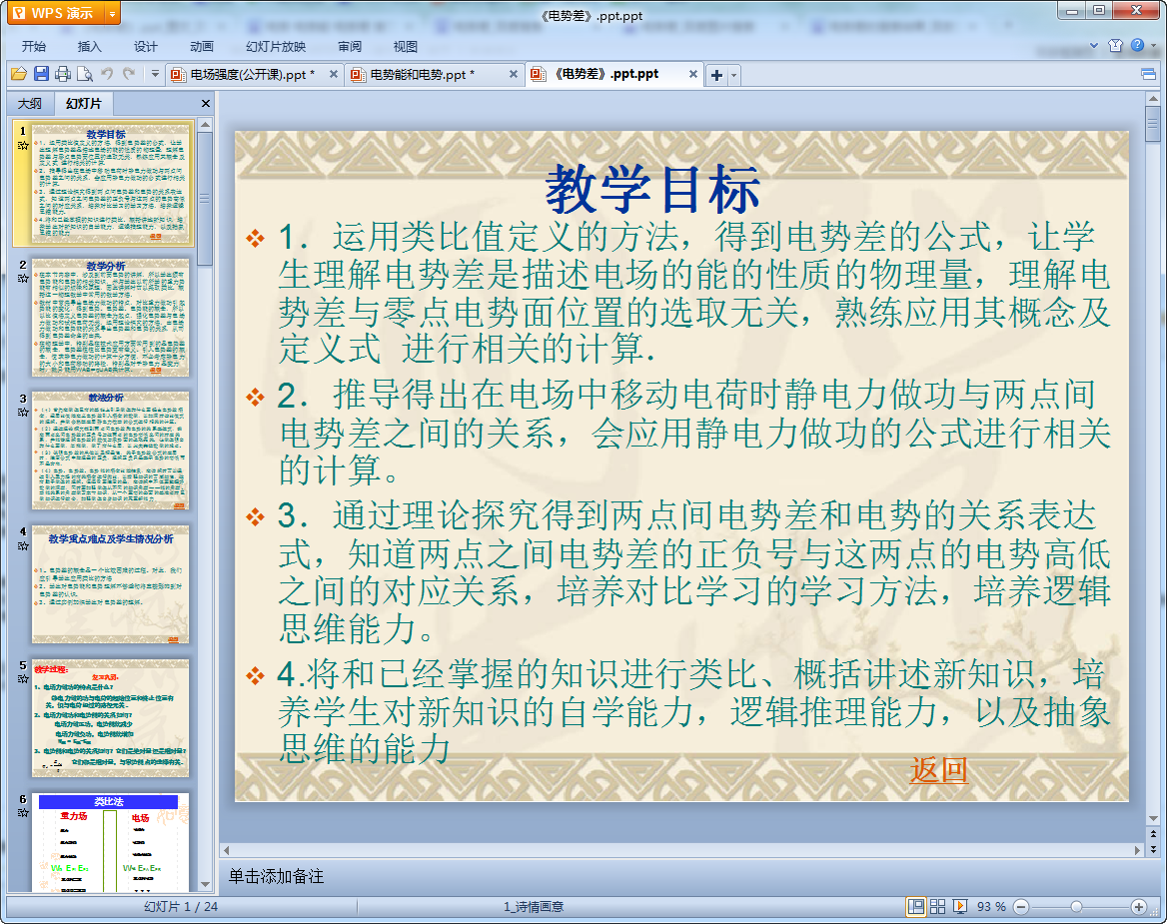Click animation star icon under slide 5

tap(23, 679)
